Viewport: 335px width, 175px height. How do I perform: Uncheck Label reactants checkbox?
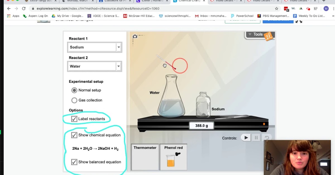click(74, 119)
